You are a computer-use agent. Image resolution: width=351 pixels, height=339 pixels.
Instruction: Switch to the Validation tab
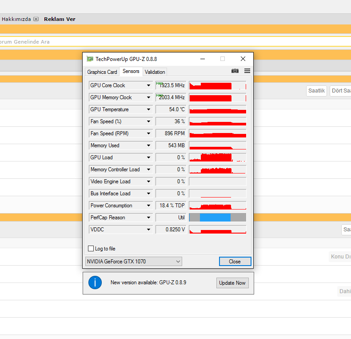(x=155, y=72)
